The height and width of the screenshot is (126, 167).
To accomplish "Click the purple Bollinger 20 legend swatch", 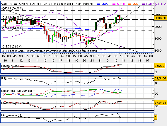I will [x=143, y=4].
